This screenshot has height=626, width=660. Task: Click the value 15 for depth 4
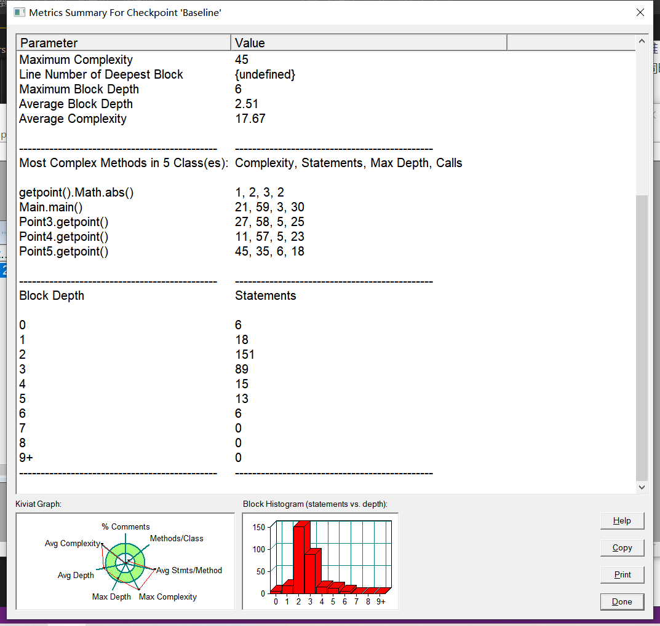coord(242,384)
